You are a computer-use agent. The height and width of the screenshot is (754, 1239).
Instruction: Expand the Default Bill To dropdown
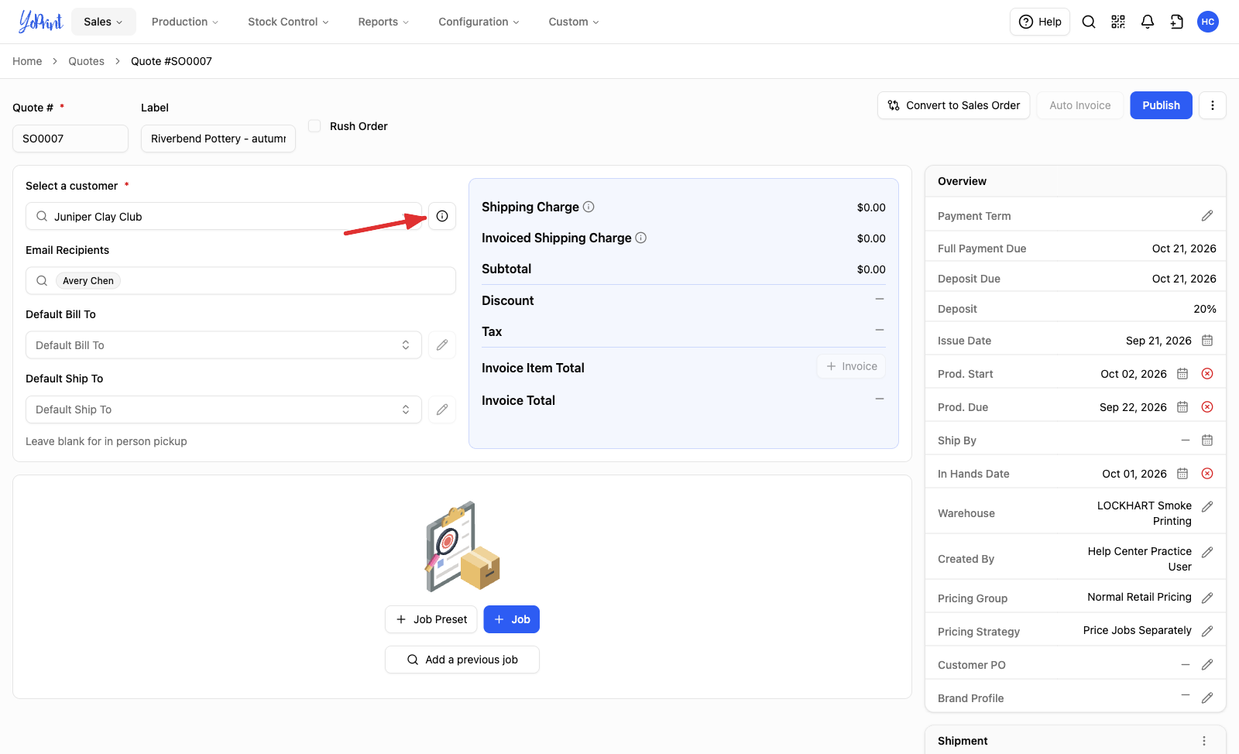coord(224,345)
